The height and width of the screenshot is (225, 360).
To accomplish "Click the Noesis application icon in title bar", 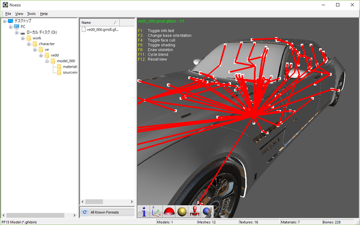I will click(x=5, y=5).
